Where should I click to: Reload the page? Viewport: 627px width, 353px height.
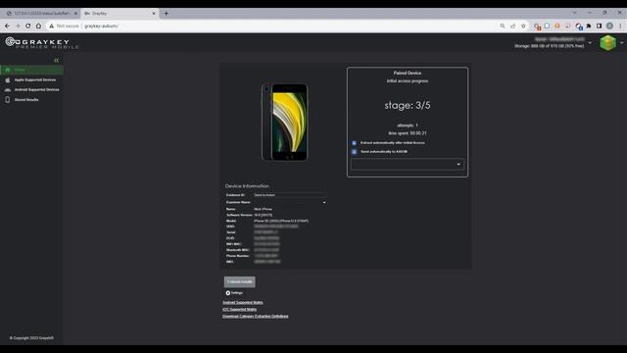(x=28, y=26)
